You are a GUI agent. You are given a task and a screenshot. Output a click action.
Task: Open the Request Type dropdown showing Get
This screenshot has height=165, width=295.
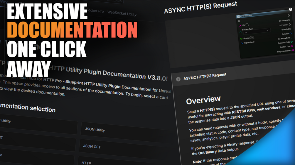coord(257,31)
